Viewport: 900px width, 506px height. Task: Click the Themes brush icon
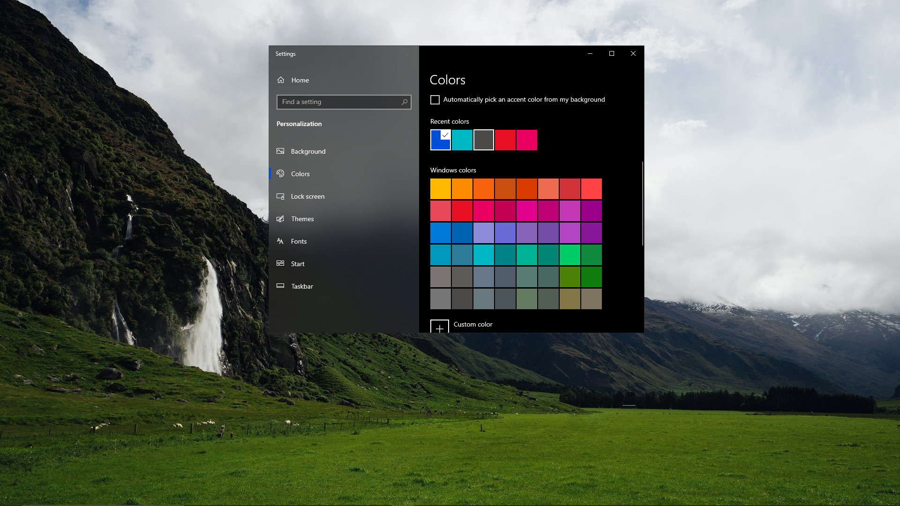point(280,219)
